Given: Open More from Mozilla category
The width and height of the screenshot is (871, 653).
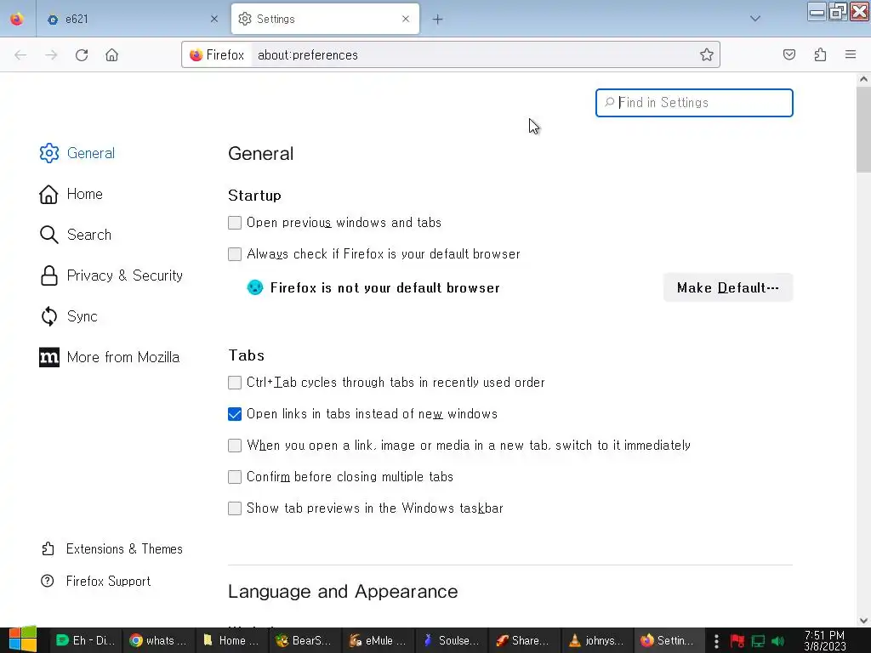Looking at the screenshot, I should tap(110, 357).
